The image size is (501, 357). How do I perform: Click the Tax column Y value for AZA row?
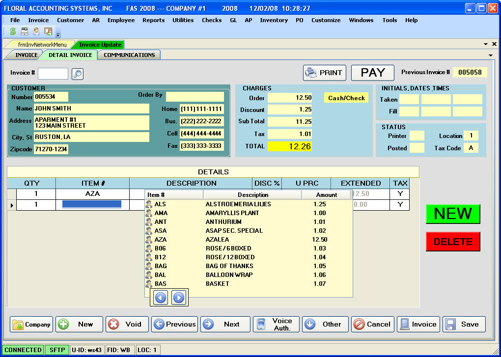click(x=400, y=193)
